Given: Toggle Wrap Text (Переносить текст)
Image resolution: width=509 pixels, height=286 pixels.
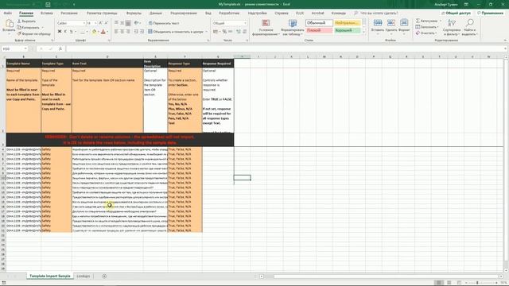Looking at the screenshot, I should (x=164, y=23).
